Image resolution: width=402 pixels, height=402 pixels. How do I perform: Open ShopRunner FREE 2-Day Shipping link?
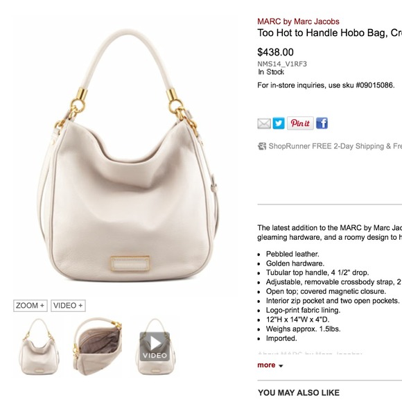(335, 146)
